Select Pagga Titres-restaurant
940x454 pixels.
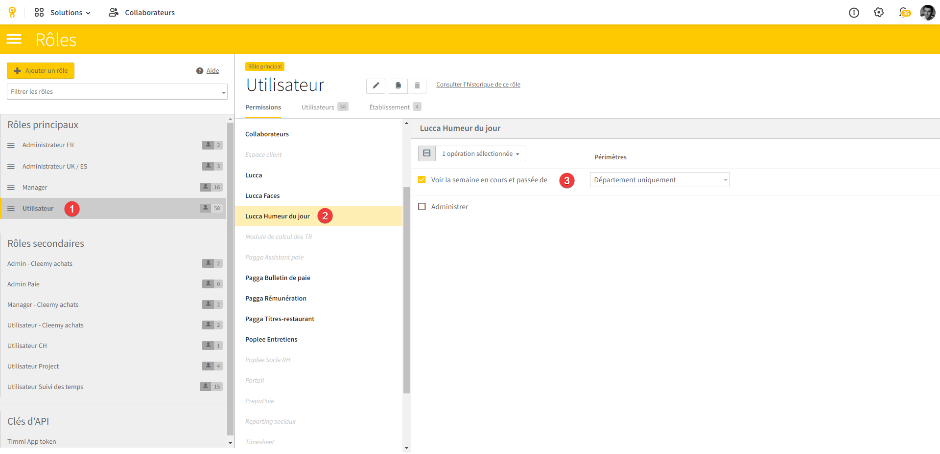(x=319, y=319)
